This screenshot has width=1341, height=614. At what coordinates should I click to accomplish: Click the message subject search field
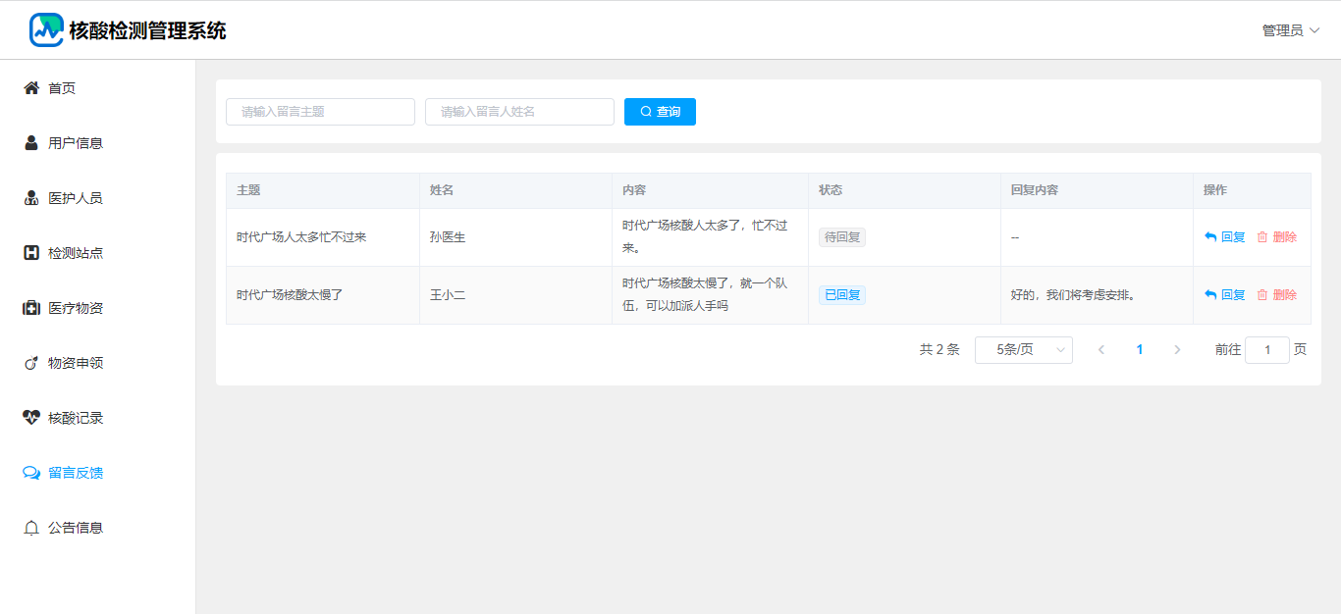point(320,112)
